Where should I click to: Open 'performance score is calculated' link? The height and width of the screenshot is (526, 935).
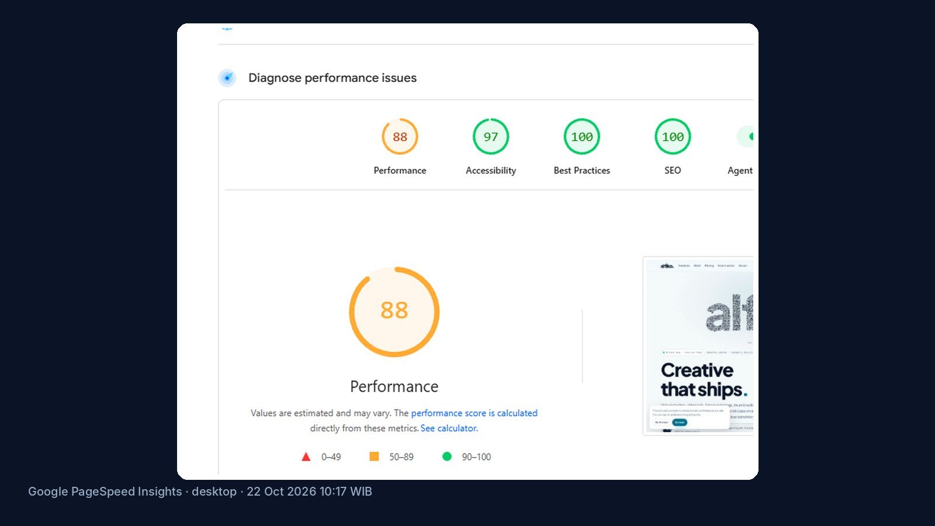click(474, 413)
